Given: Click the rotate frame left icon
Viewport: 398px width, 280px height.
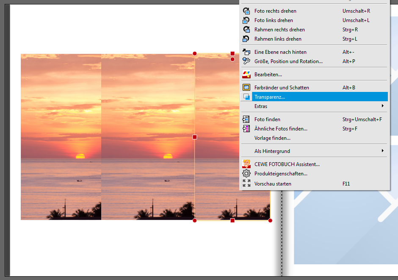Looking at the screenshot, I should [x=246, y=39].
